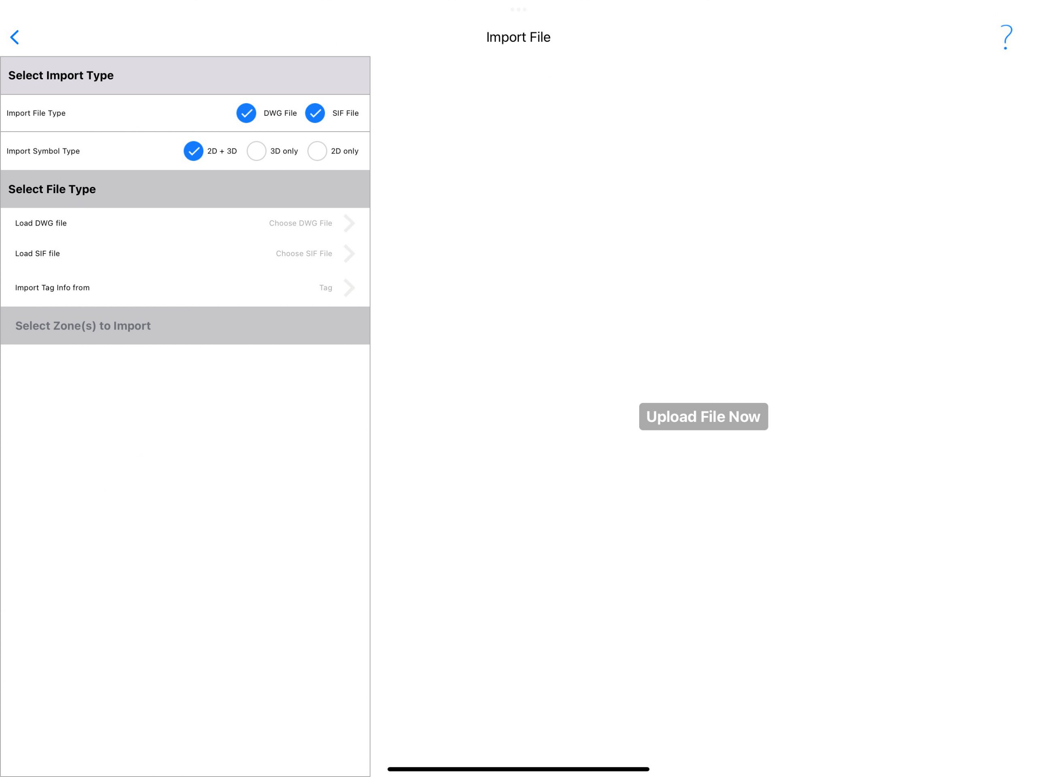
Task: Go back using the blue arrow
Action: [15, 38]
